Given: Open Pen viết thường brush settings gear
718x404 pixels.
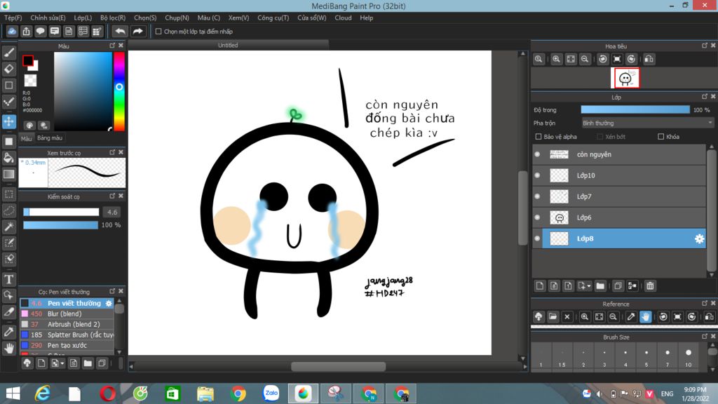Looking at the screenshot, I should (x=109, y=303).
